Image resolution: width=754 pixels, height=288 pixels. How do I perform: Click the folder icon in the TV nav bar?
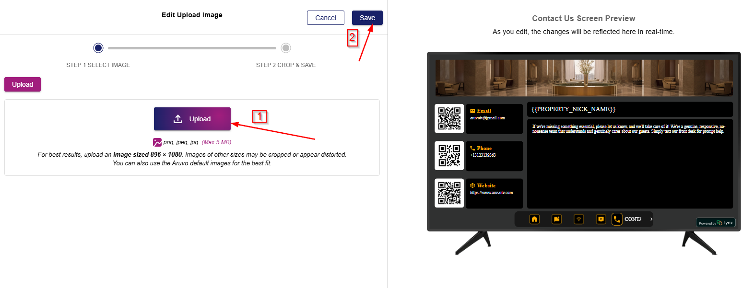(x=556, y=219)
